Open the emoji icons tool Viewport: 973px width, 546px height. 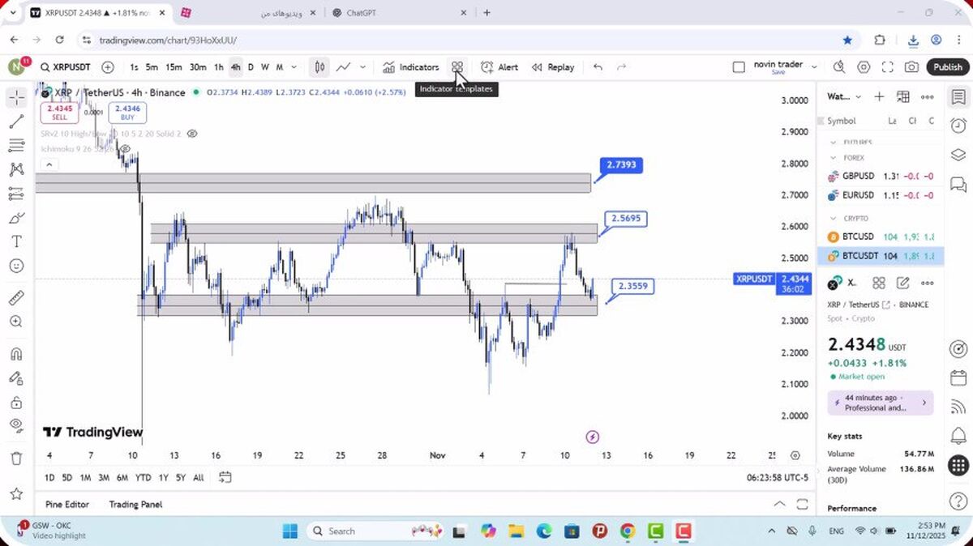pos(16,266)
